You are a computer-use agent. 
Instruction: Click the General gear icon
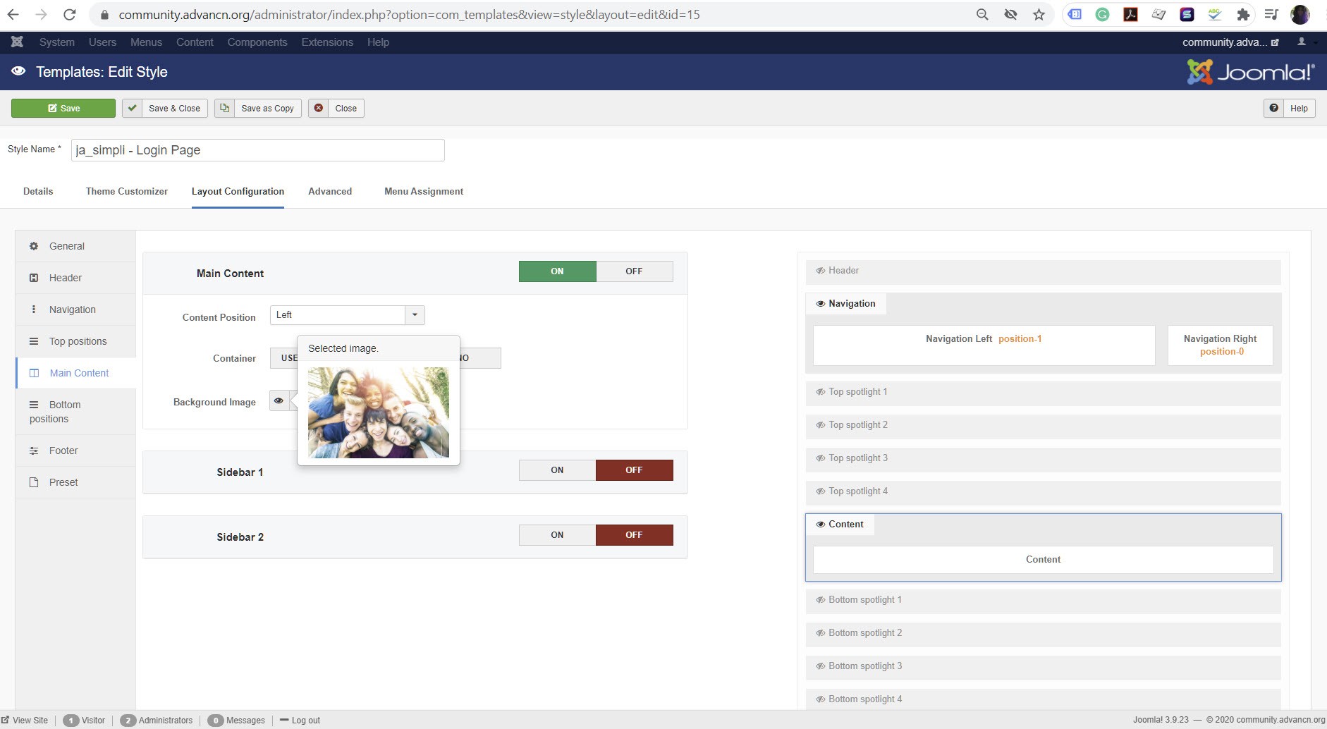tap(34, 246)
